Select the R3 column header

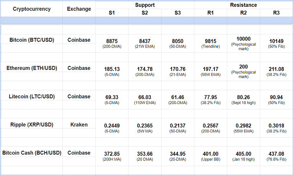pyautogui.click(x=276, y=13)
